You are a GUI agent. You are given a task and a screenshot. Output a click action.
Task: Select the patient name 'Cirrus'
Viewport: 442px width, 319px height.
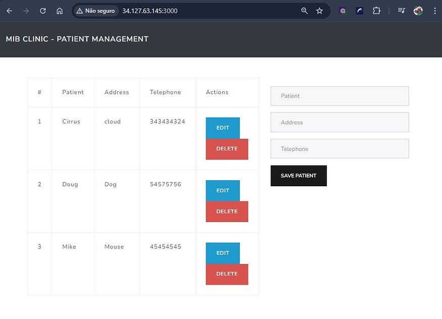71,121
